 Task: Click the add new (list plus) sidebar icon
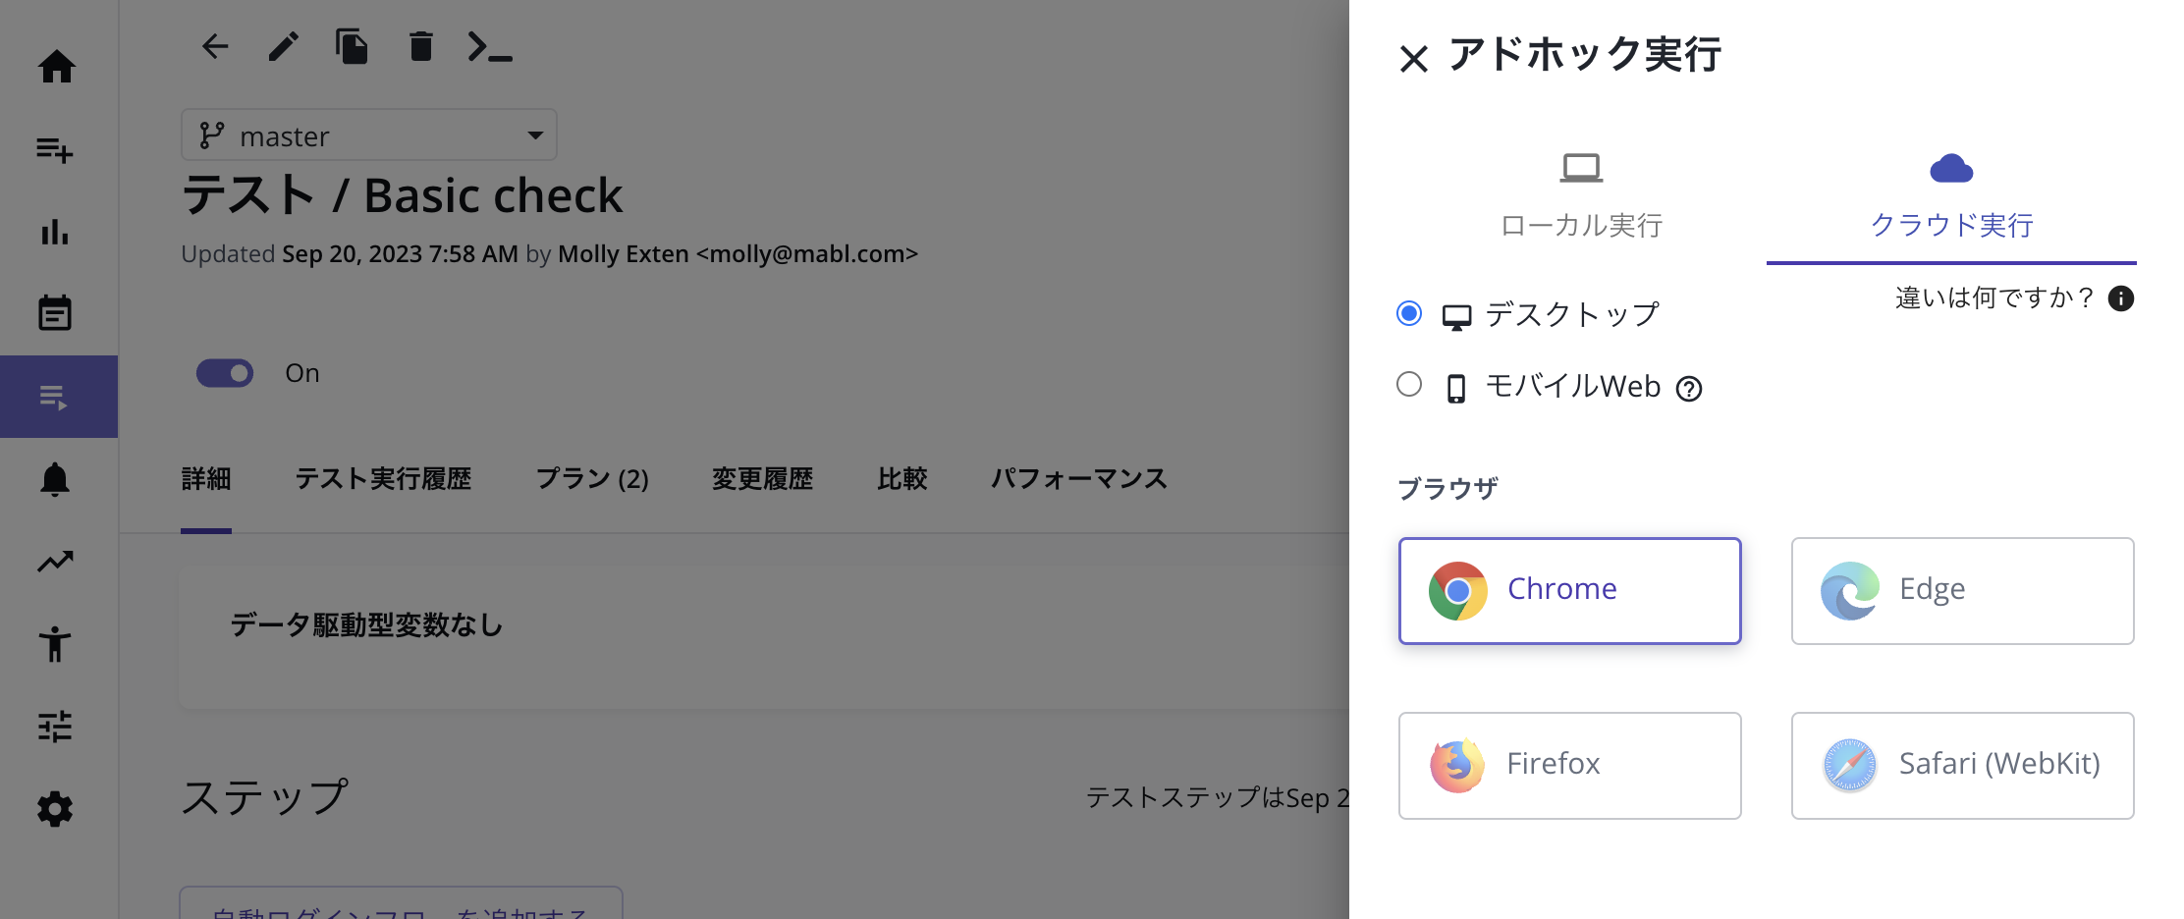[x=55, y=150]
